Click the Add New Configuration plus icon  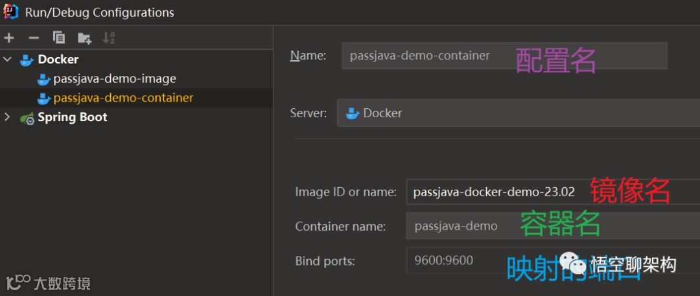click(x=8, y=38)
